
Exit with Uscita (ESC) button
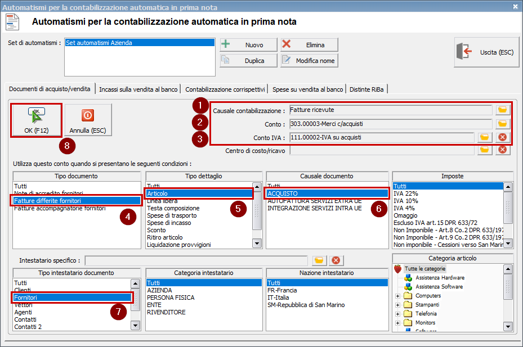(486, 52)
